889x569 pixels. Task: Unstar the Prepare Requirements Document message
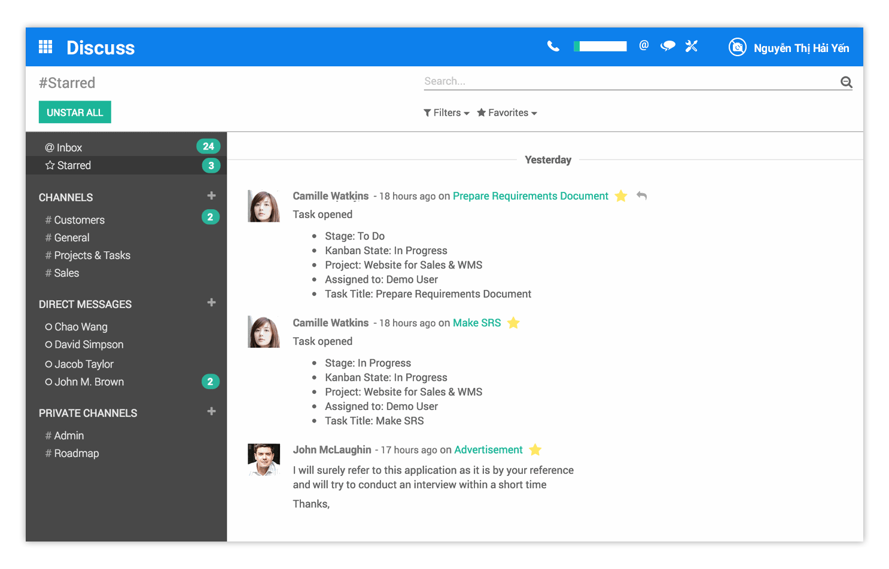click(x=621, y=196)
